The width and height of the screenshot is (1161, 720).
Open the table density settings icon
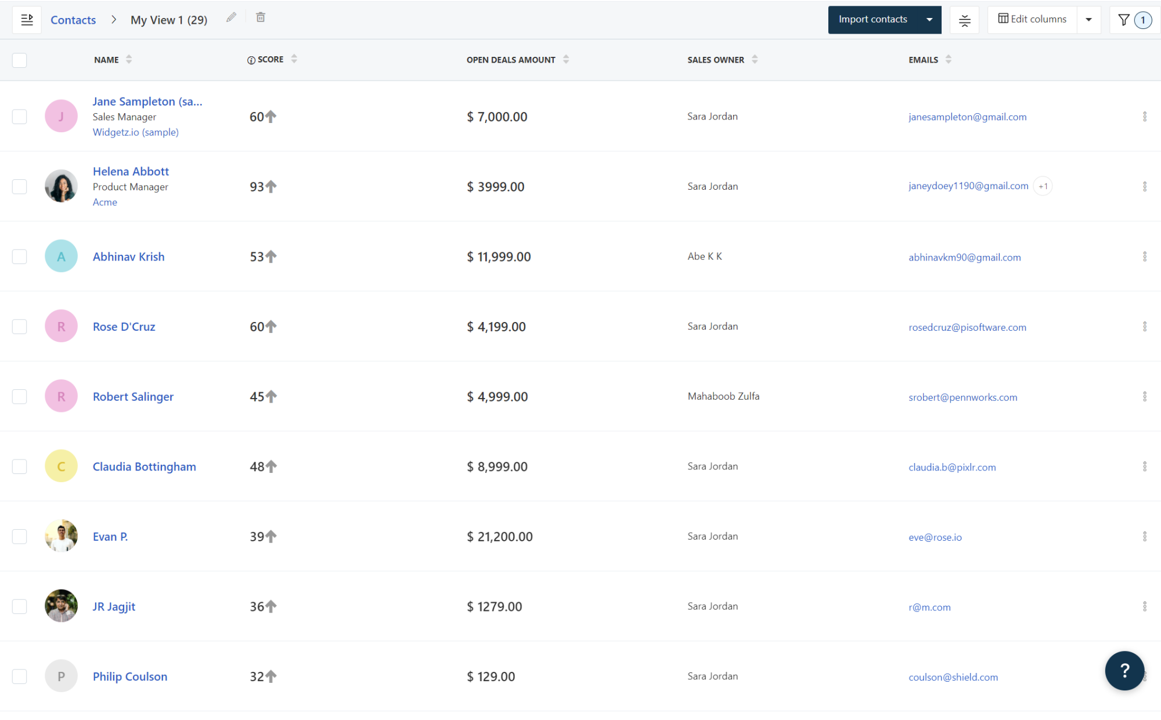click(x=964, y=20)
